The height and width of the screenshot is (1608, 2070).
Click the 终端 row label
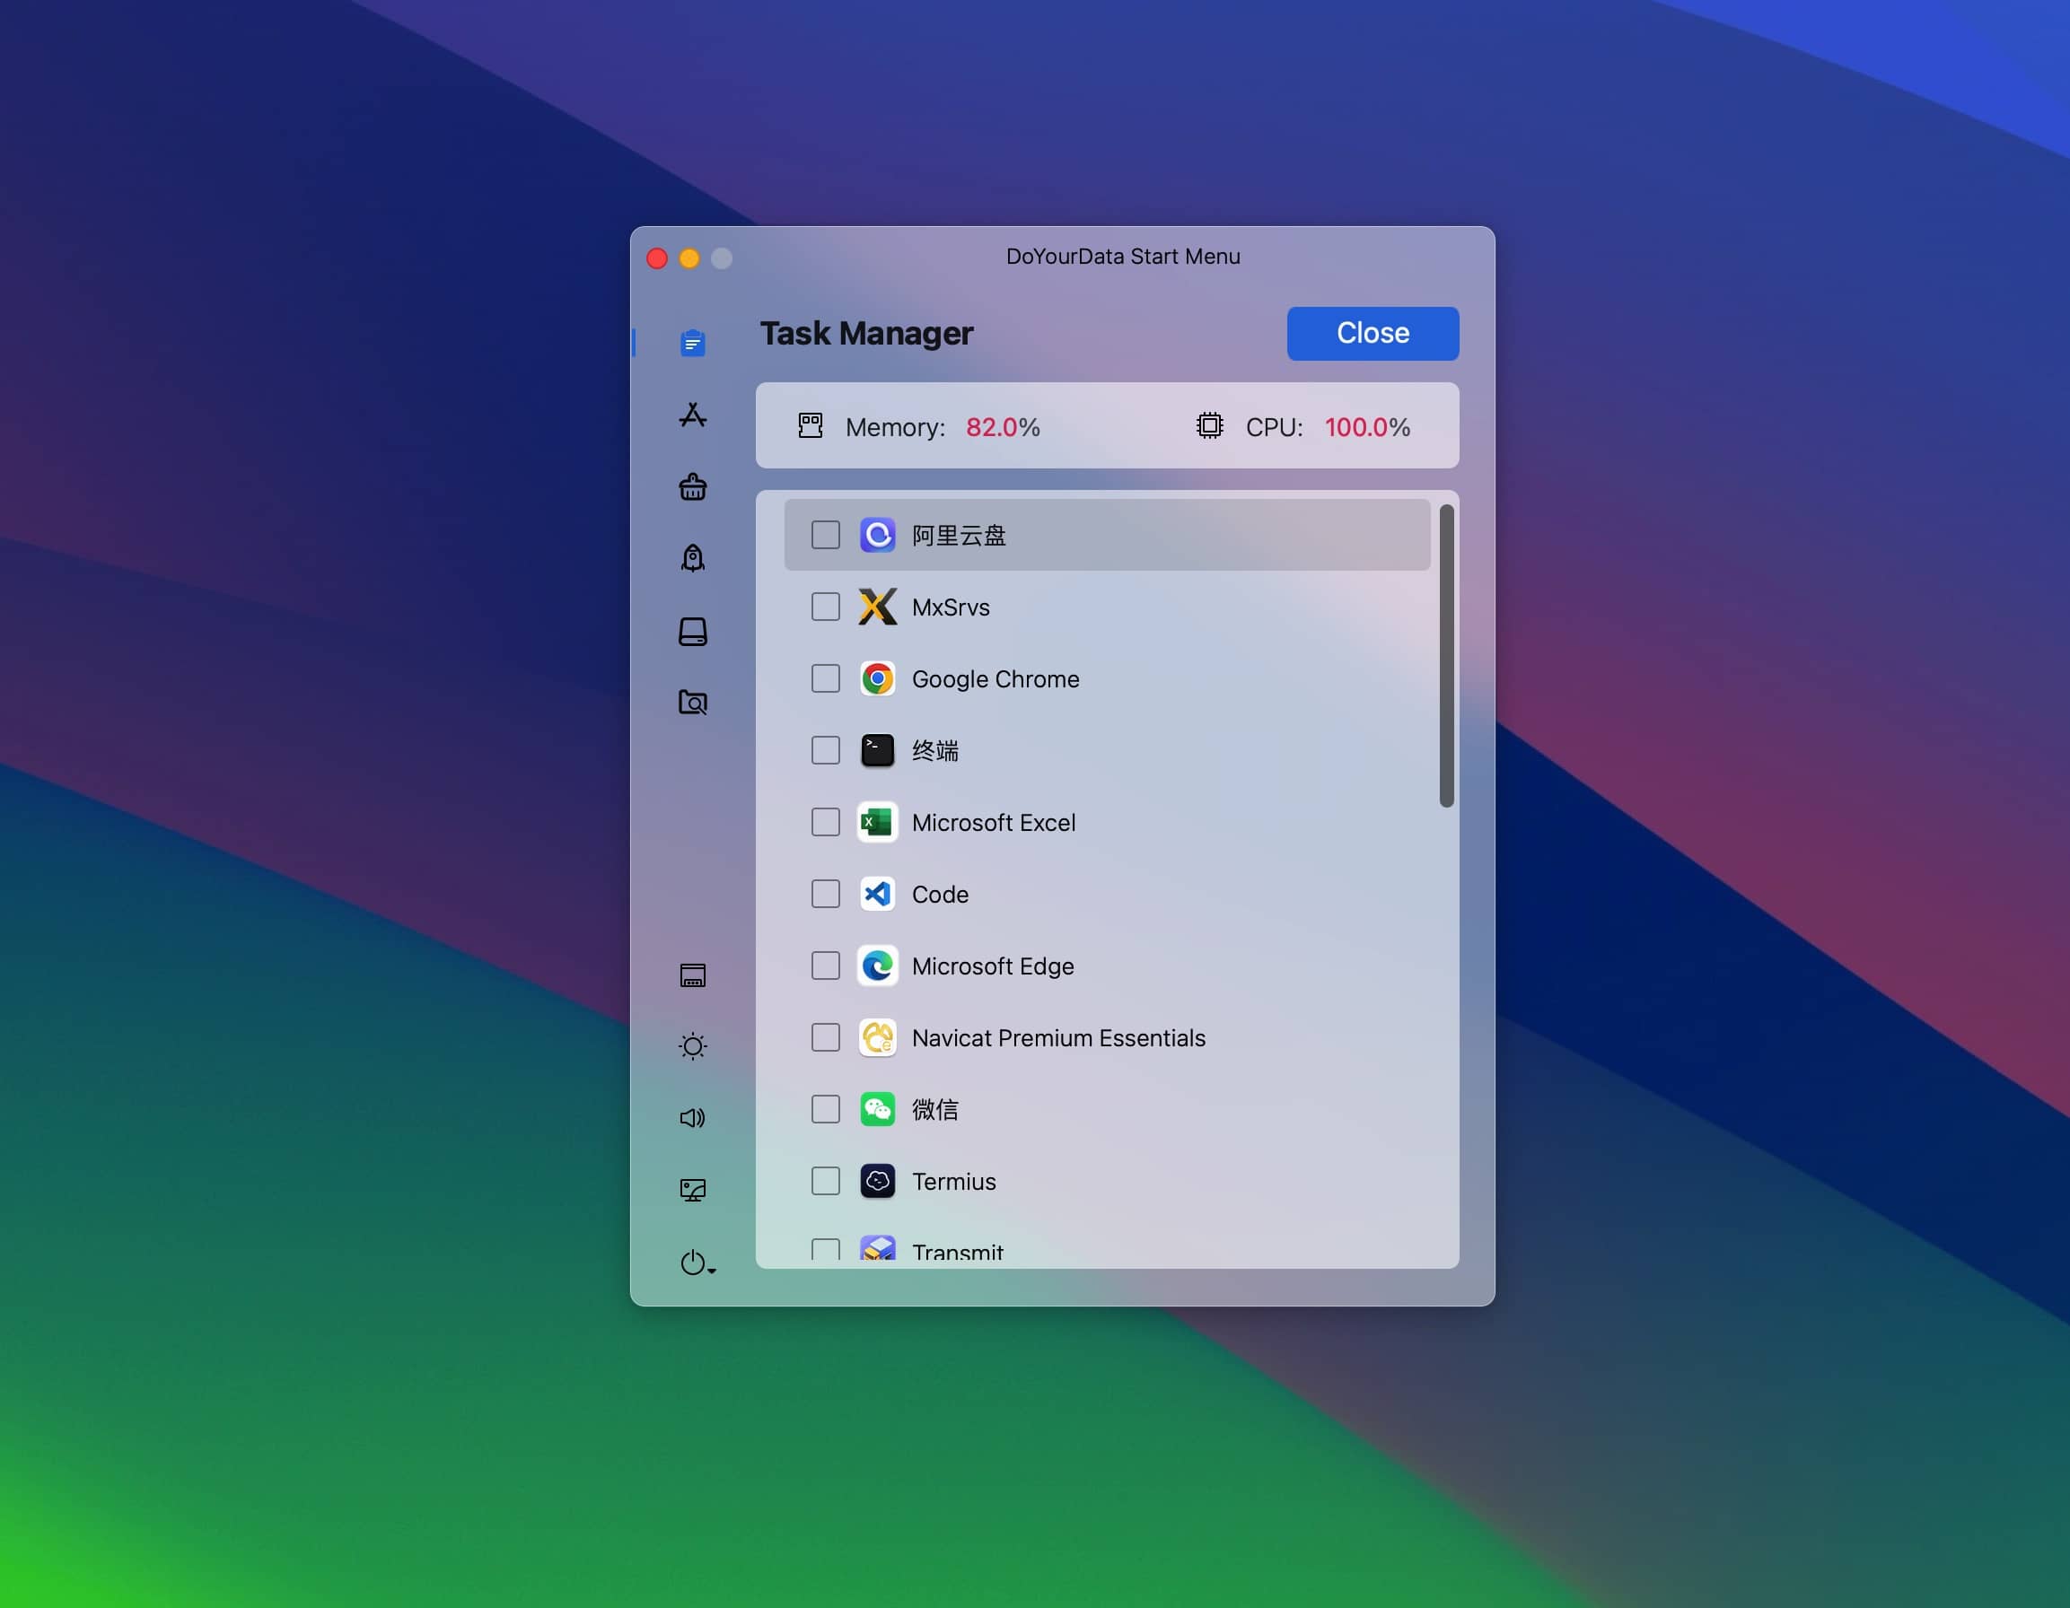tap(934, 751)
